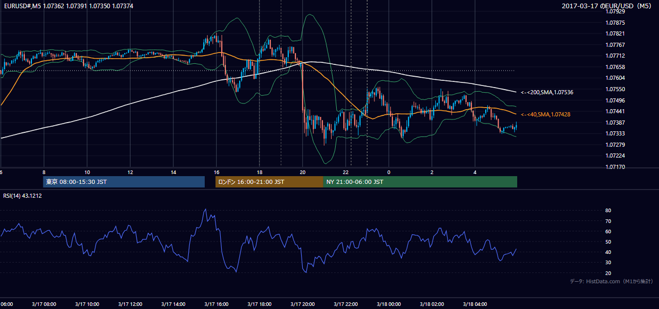Click hour label 8 under price chart
The image size is (659, 309).
click(x=44, y=173)
